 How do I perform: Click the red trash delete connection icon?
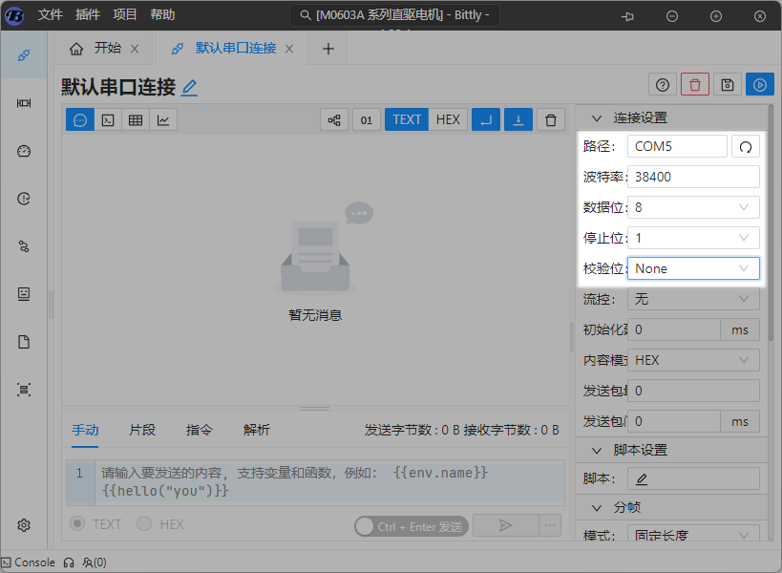[695, 85]
